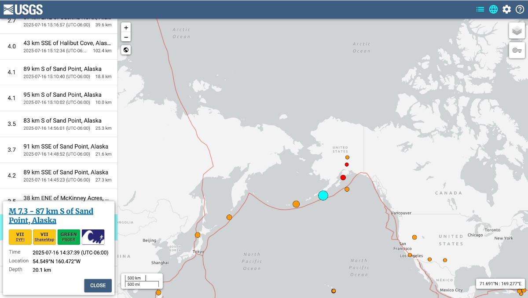The image size is (528, 298).
Task: Select 91 km SSE of Sand Point earthquake
Action: pos(59,150)
